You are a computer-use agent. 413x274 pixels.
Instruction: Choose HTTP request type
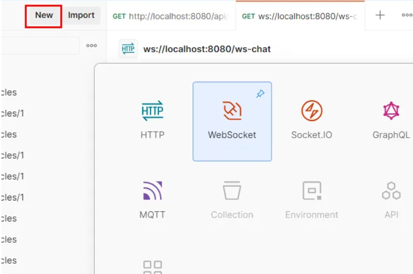(x=153, y=121)
